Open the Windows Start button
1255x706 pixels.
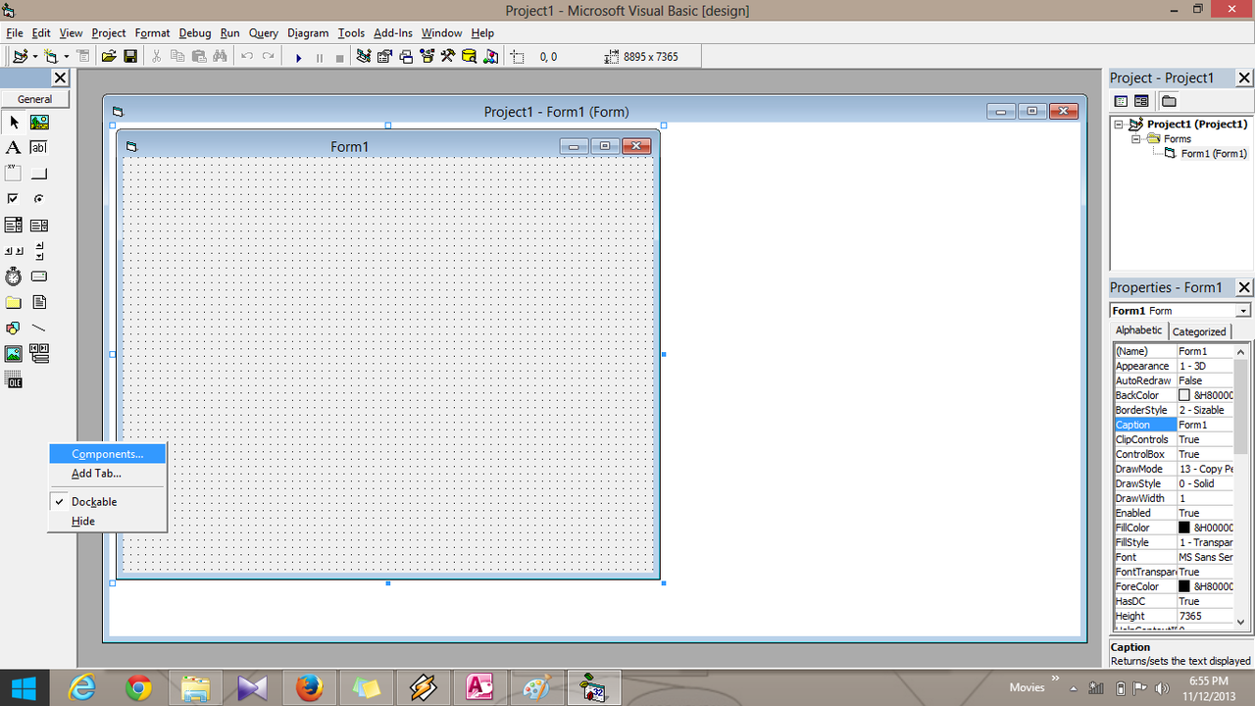[23, 688]
